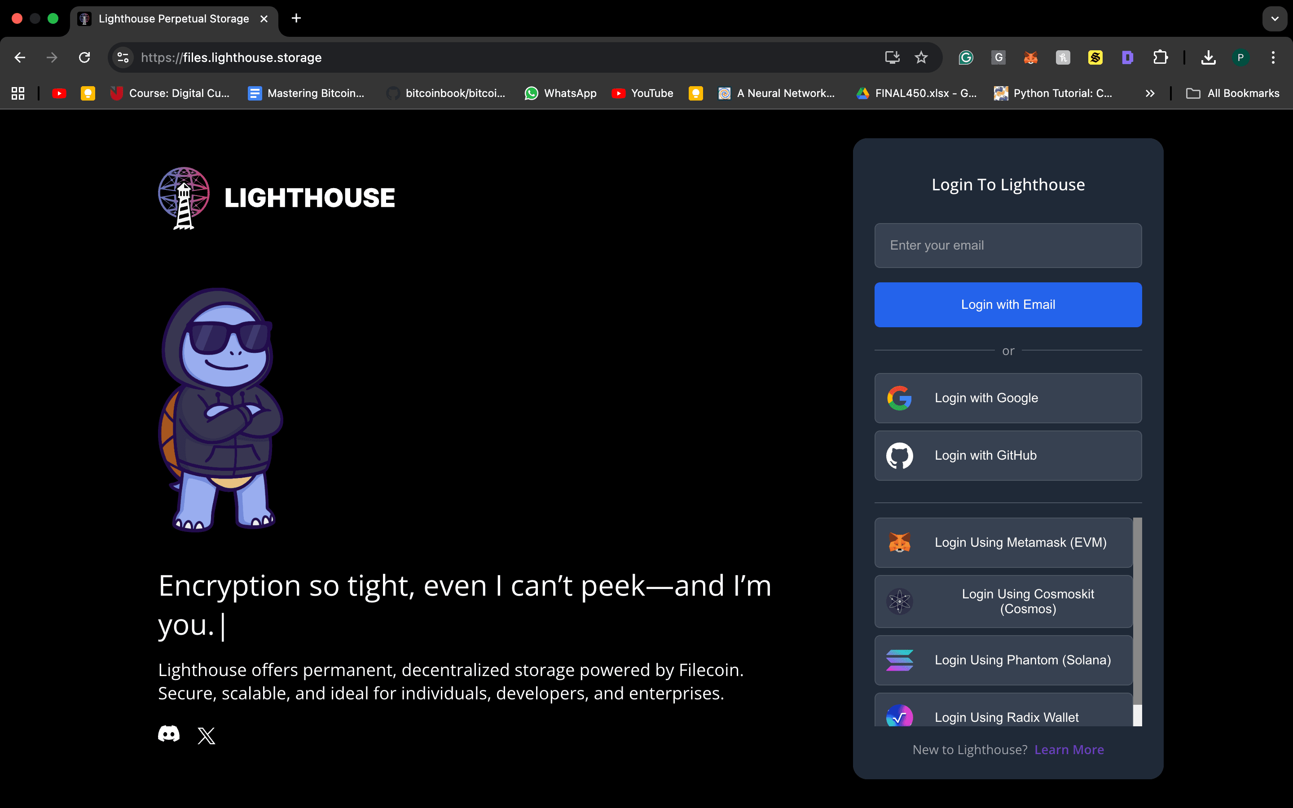Click the browser back arrow
The height and width of the screenshot is (808, 1293).
20,58
